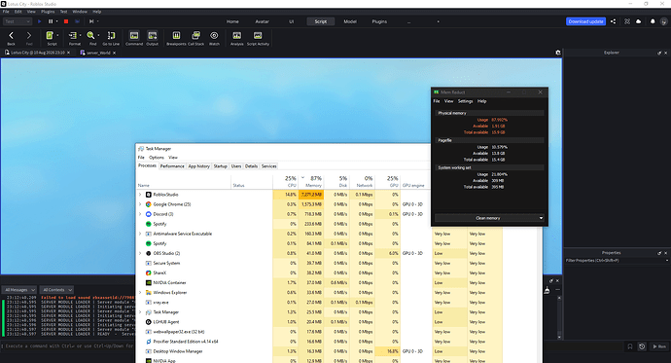671x363 pixels.
Task: Sort by CPU column in Task Manager
Action: (x=286, y=181)
